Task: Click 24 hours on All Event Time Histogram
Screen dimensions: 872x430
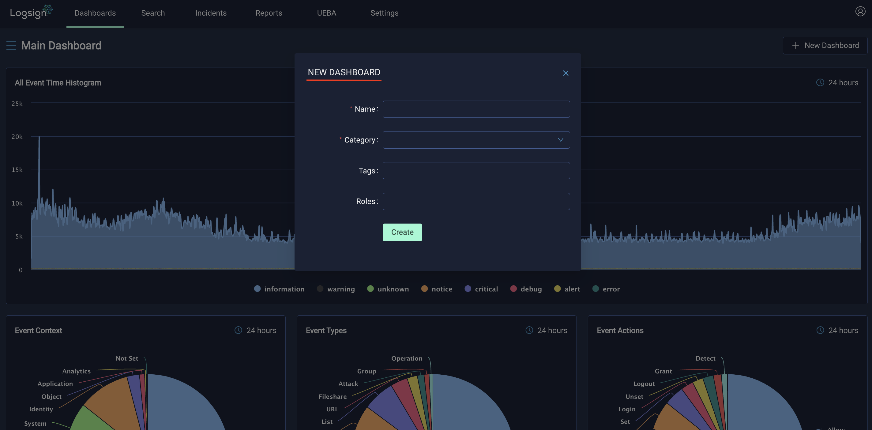Action: coord(843,83)
